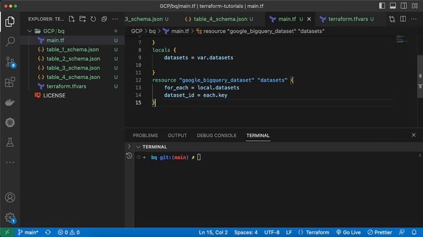423x237 pixels.
Task: Switch to terraform.tfvars editor tab
Action: (x=348, y=19)
